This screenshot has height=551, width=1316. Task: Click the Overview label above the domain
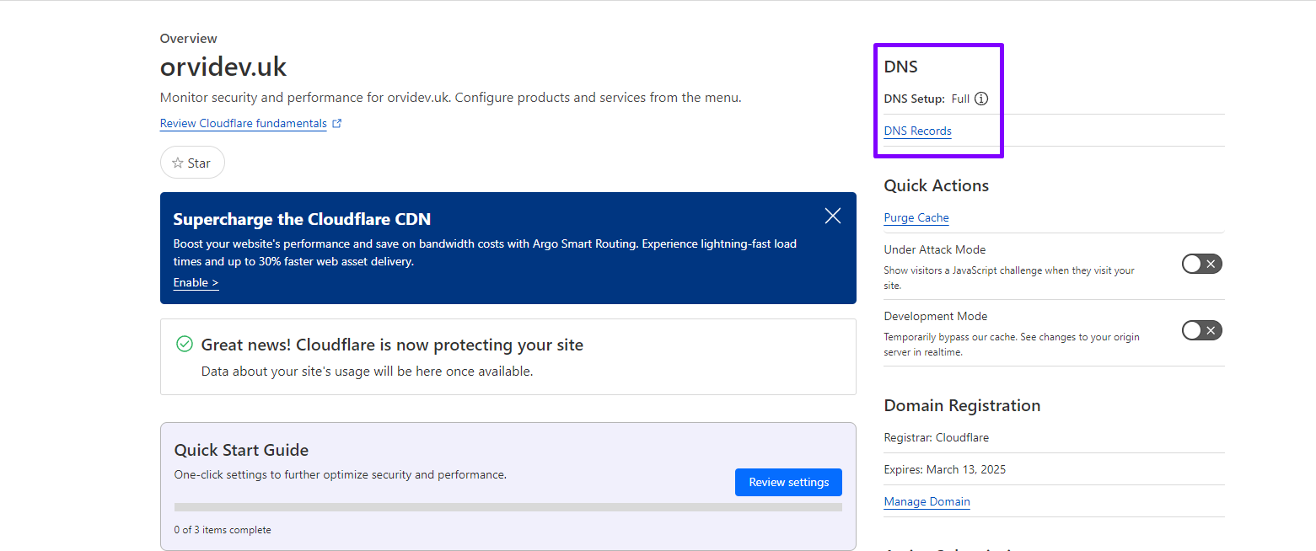(x=188, y=39)
